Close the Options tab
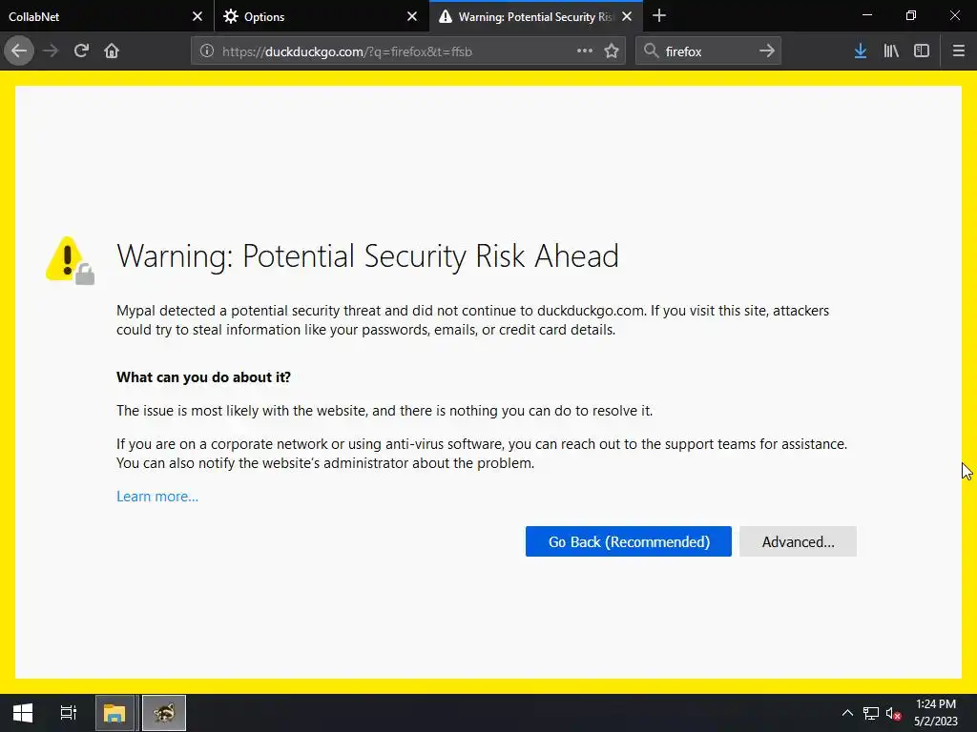This screenshot has width=977, height=732. click(x=412, y=17)
